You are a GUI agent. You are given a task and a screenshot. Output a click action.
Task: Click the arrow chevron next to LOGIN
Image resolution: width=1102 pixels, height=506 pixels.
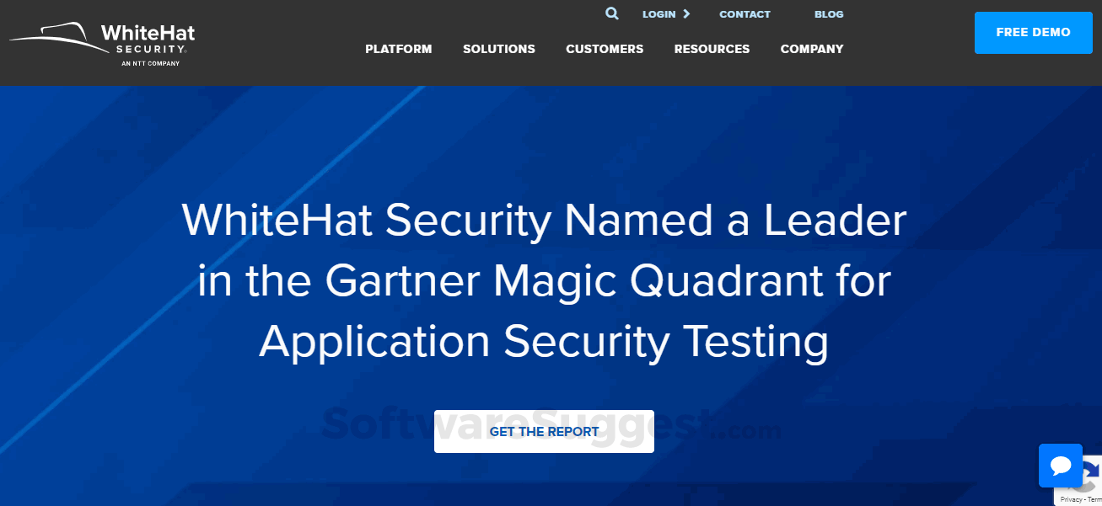pos(688,13)
